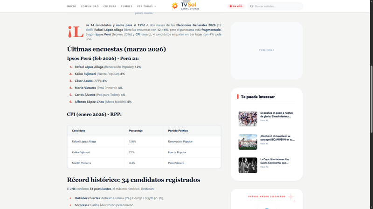The height and width of the screenshot is (209, 373).
Task: Open the CULTURA section
Action: (x=110, y=6)
